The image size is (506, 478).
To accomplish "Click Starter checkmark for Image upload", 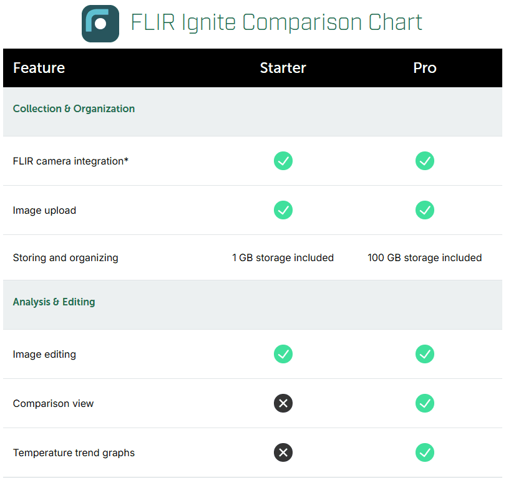I will [283, 210].
